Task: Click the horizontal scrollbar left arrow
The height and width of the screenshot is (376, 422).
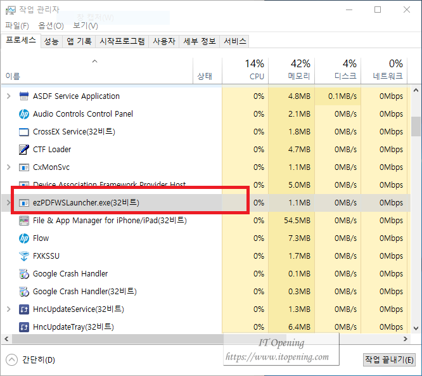Action: [x=6, y=339]
